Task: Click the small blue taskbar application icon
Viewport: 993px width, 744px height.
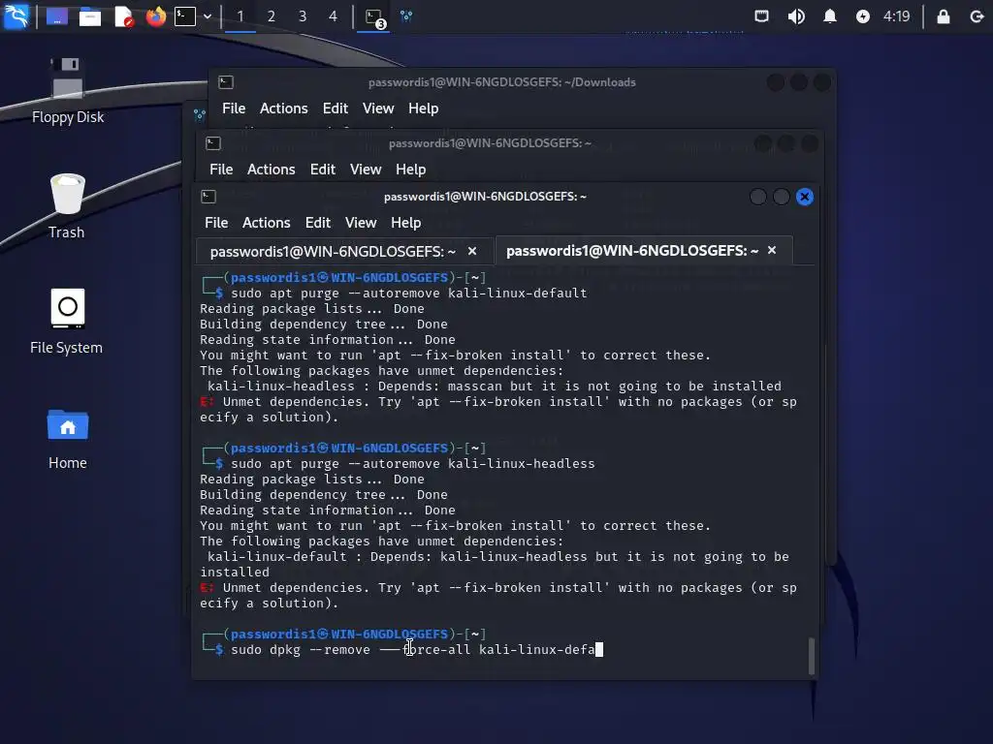Action: pos(406,16)
